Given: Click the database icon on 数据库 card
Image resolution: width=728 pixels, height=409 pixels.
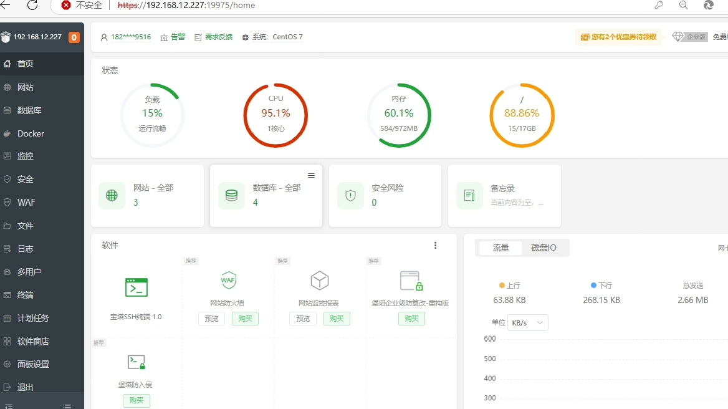Looking at the screenshot, I should pyautogui.click(x=231, y=195).
